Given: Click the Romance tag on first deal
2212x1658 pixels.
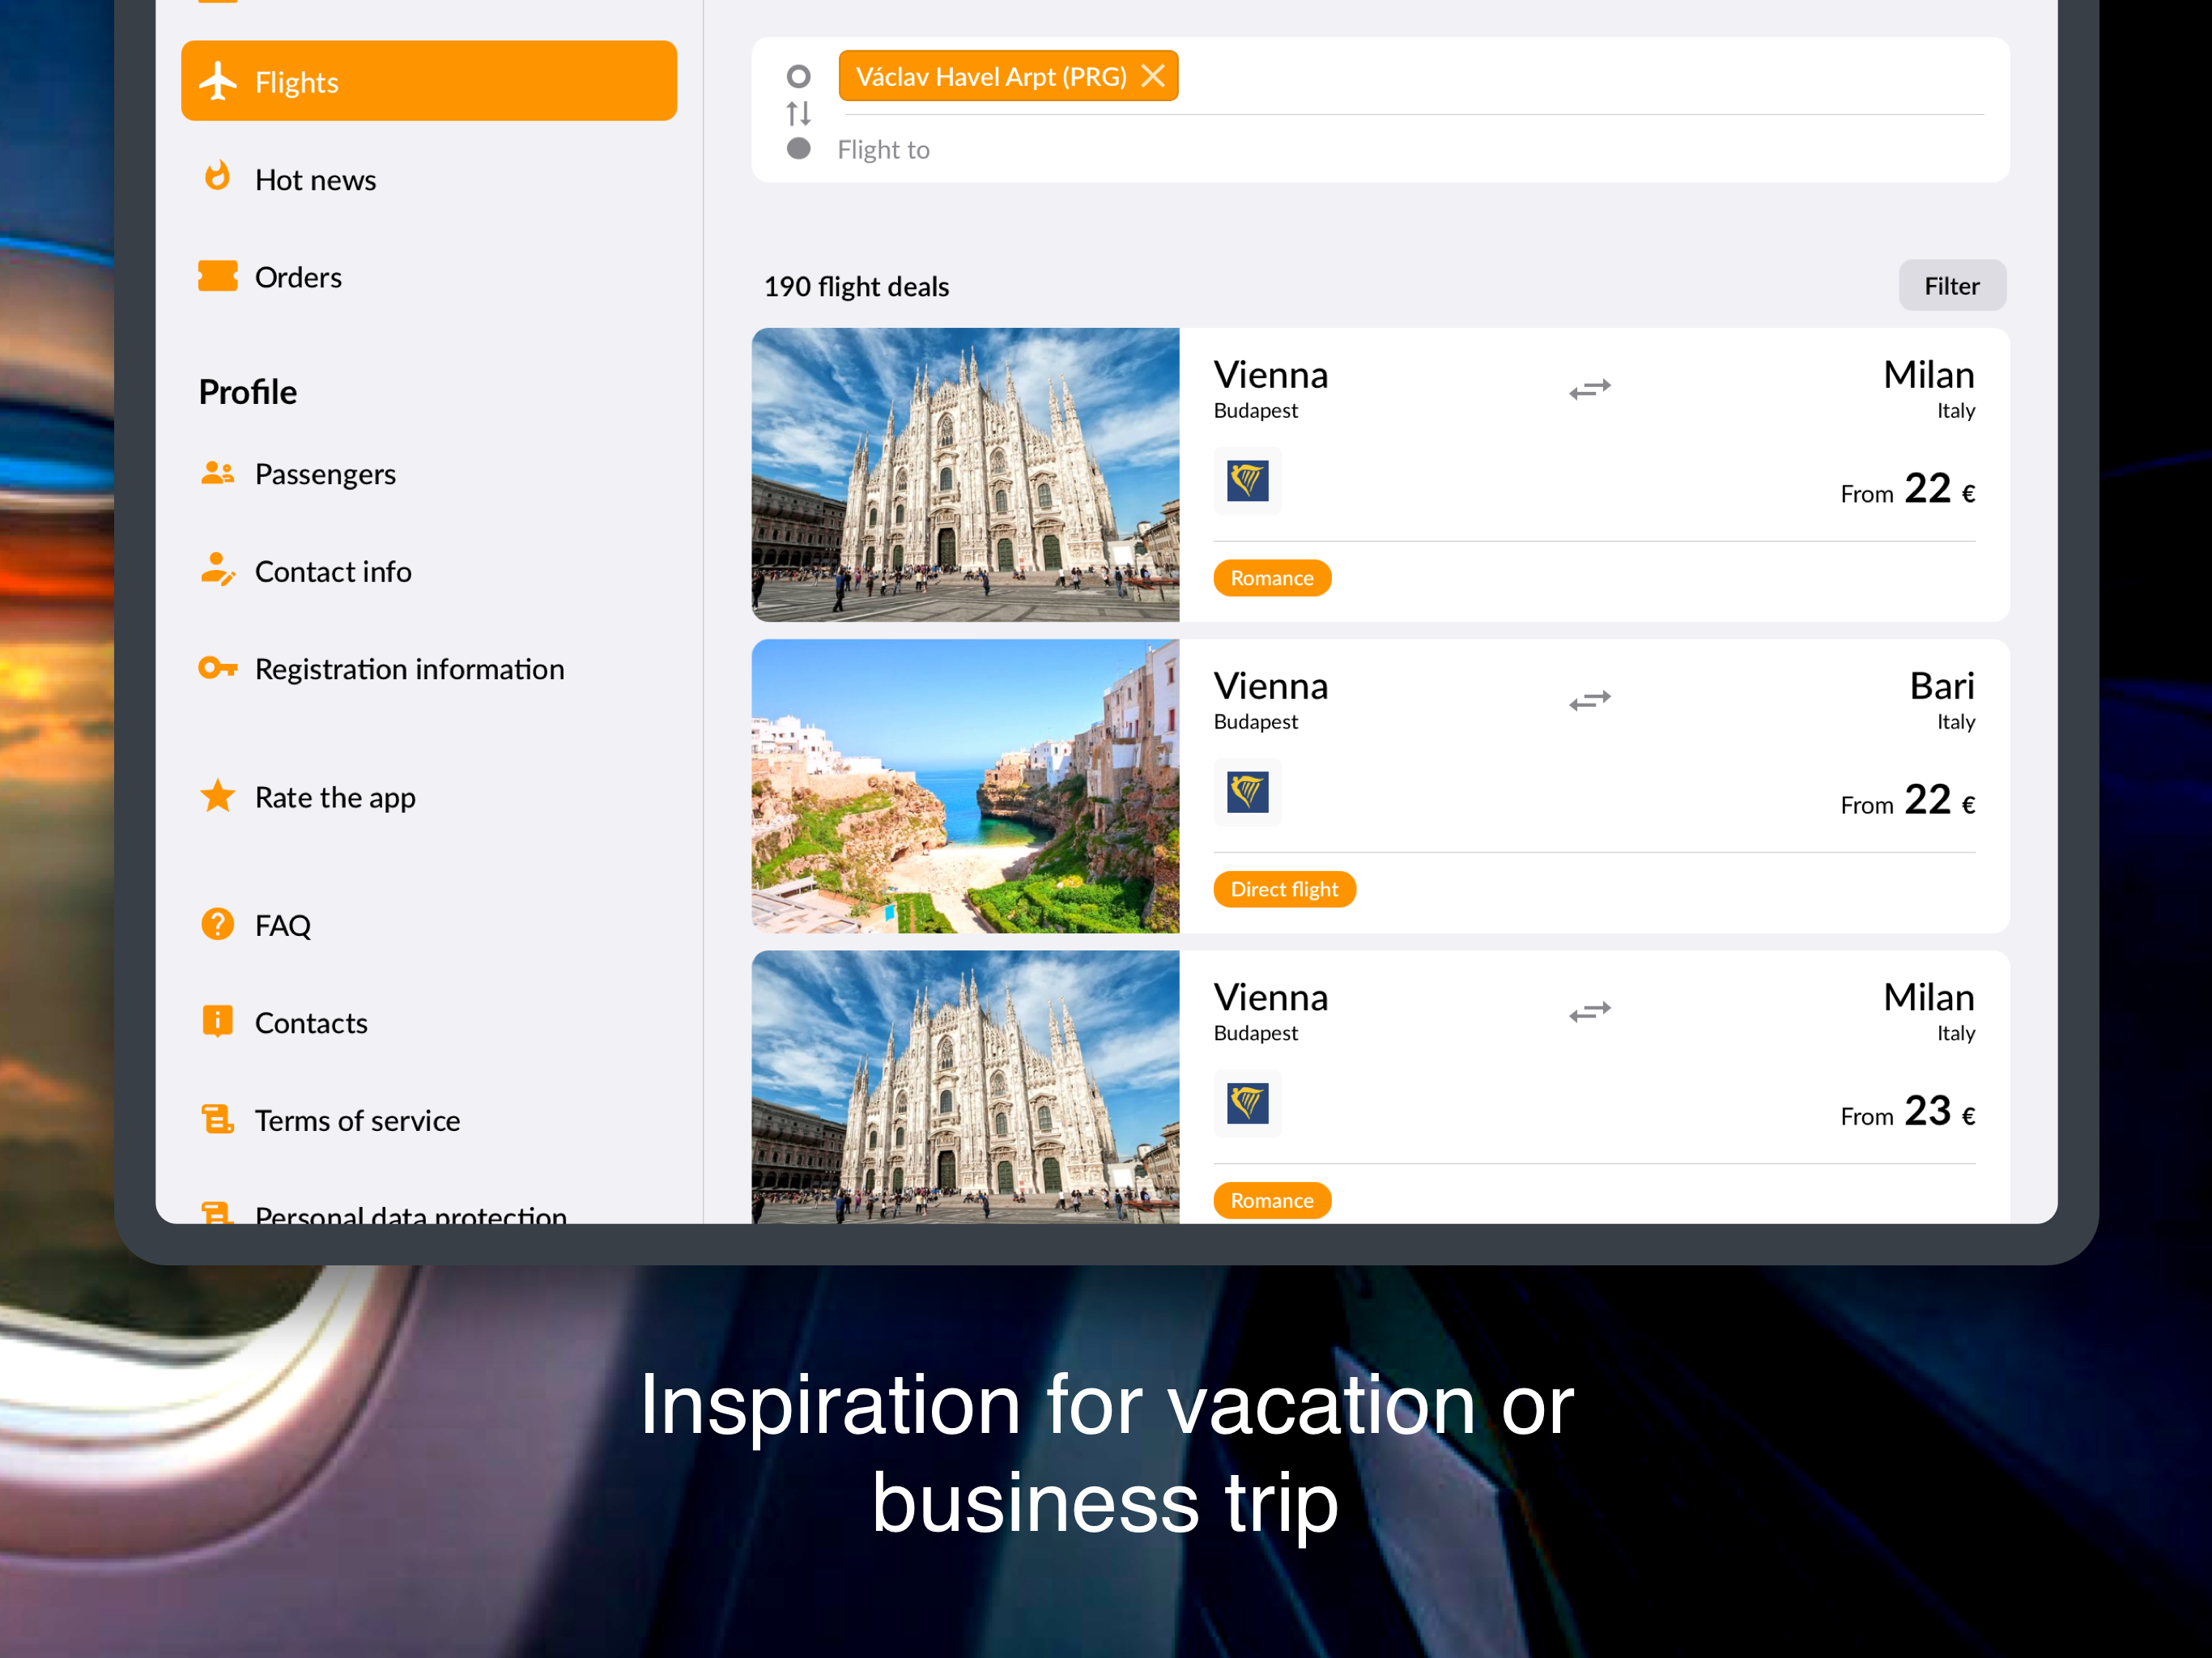Looking at the screenshot, I should point(1271,577).
